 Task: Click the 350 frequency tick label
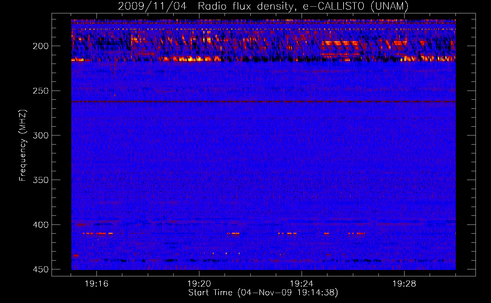point(41,180)
